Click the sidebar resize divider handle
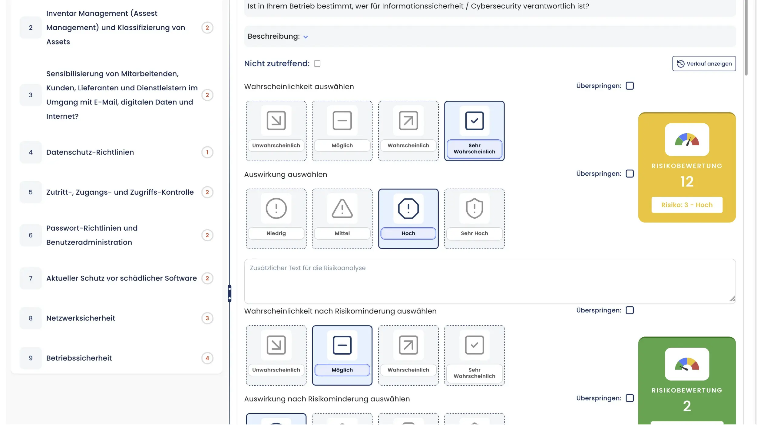The image size is (757, 425). click(x=230, y=294)
